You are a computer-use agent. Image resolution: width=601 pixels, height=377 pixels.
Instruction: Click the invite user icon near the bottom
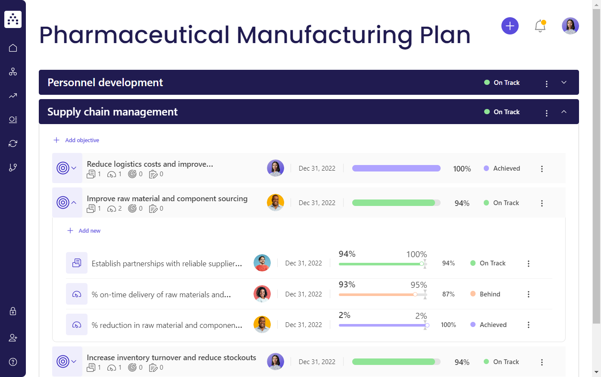13,338
